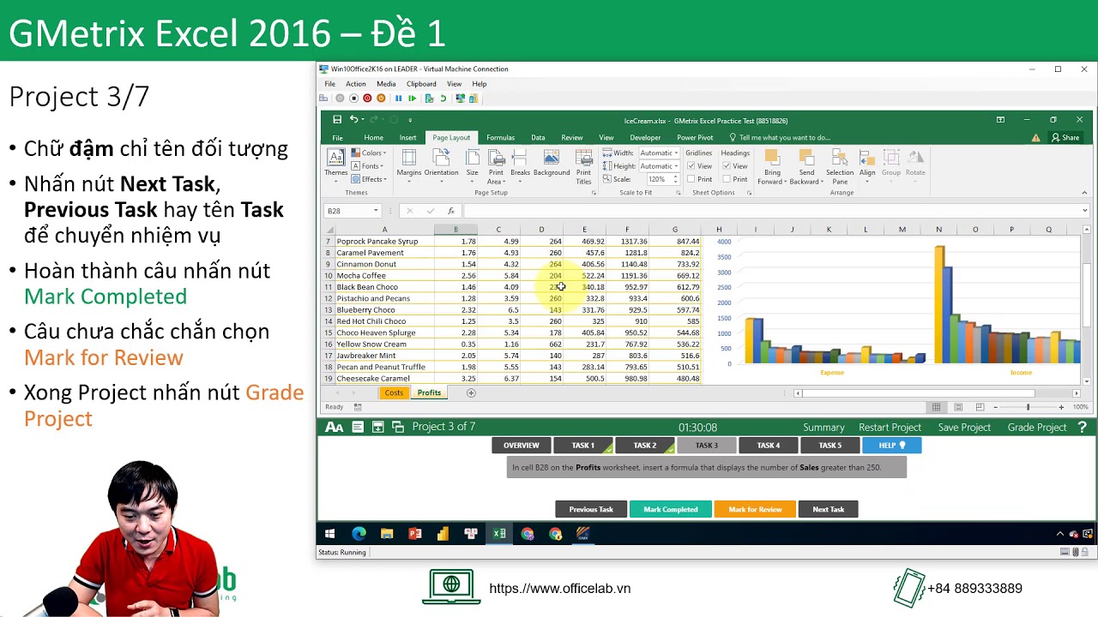Open Edge from the VM taskbar
This screenshot has width=1098, height=617.
(x=359, y=534)
